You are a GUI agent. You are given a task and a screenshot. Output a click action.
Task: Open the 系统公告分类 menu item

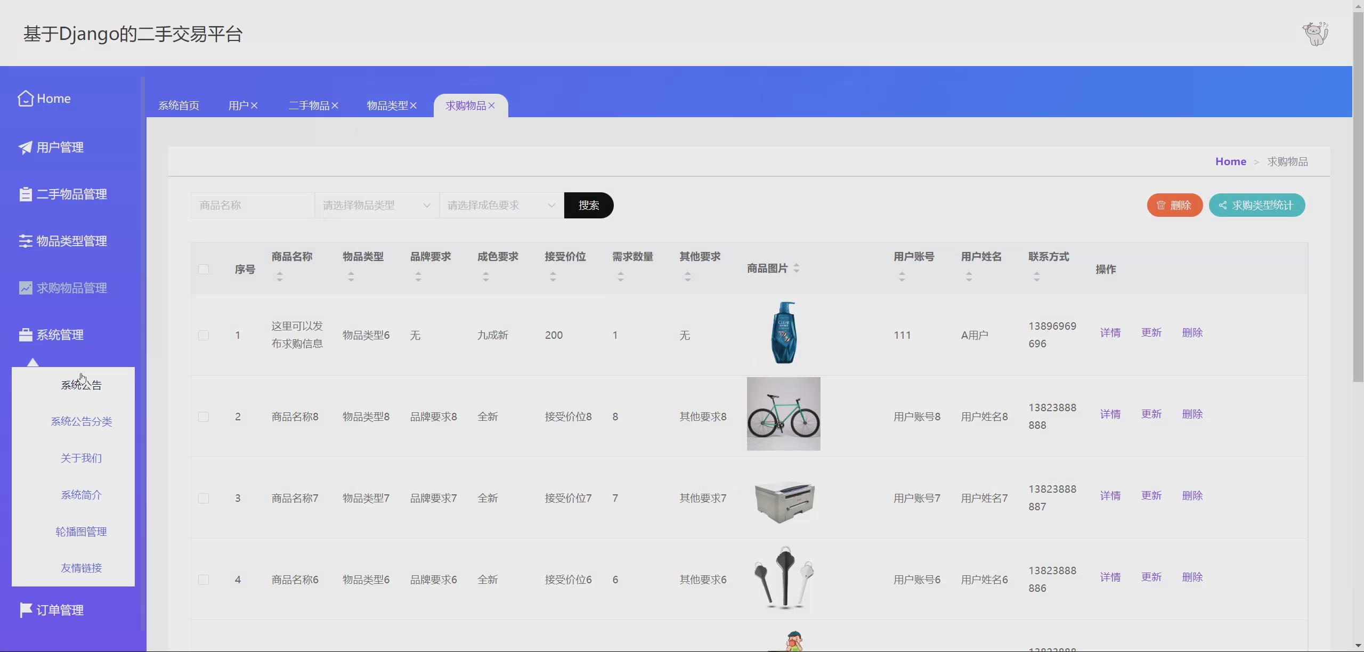[x=81, y=421]
